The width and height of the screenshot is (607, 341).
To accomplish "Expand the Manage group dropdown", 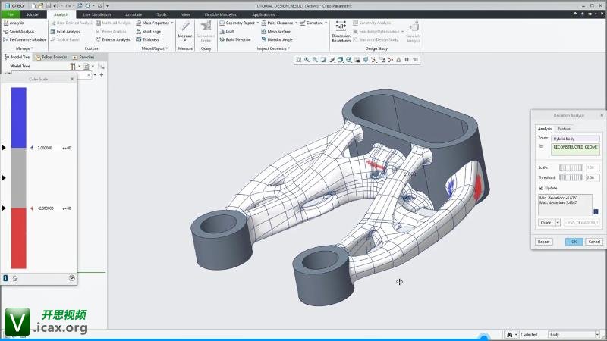I will click(x=24, y=48).
